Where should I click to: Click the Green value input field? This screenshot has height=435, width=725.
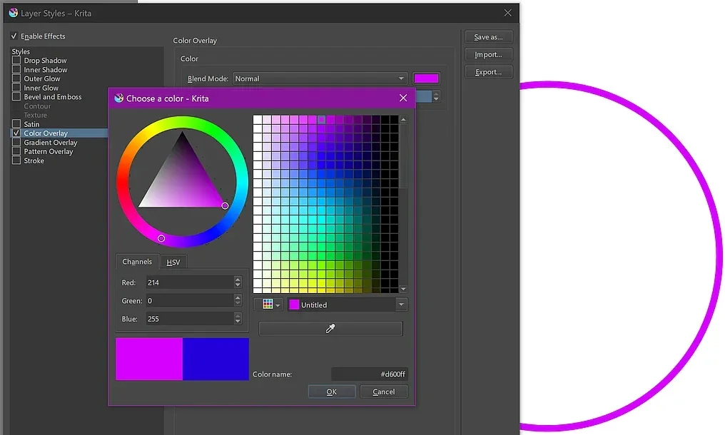point(190,300)
